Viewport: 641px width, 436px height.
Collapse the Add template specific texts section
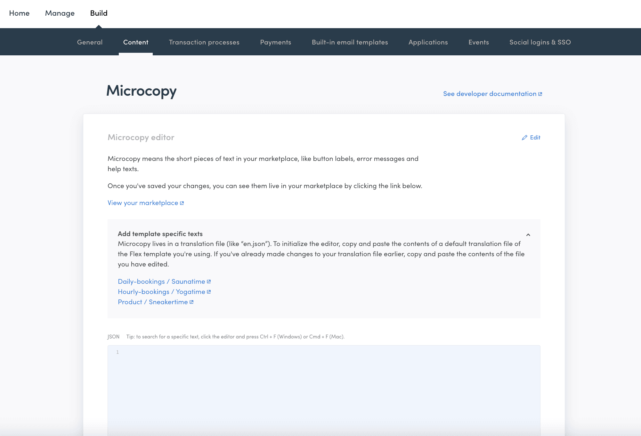coord(528,235)
